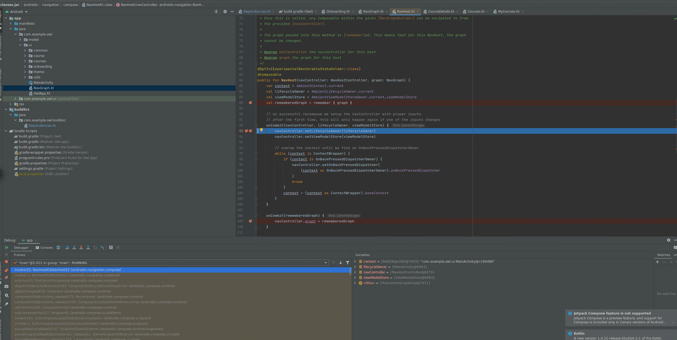The height and width of the screenshot is (340, 677).
Task: Remove breakpoint on line 109
Action: [x=250, y=221]
